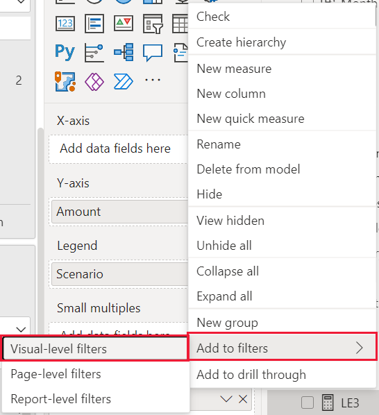The image size is (379, 415).
Task: Choose the Power Apps visual icon
Action: [94, 81]
